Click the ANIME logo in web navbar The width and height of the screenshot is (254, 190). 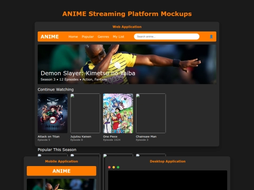(x=49, y=37)
